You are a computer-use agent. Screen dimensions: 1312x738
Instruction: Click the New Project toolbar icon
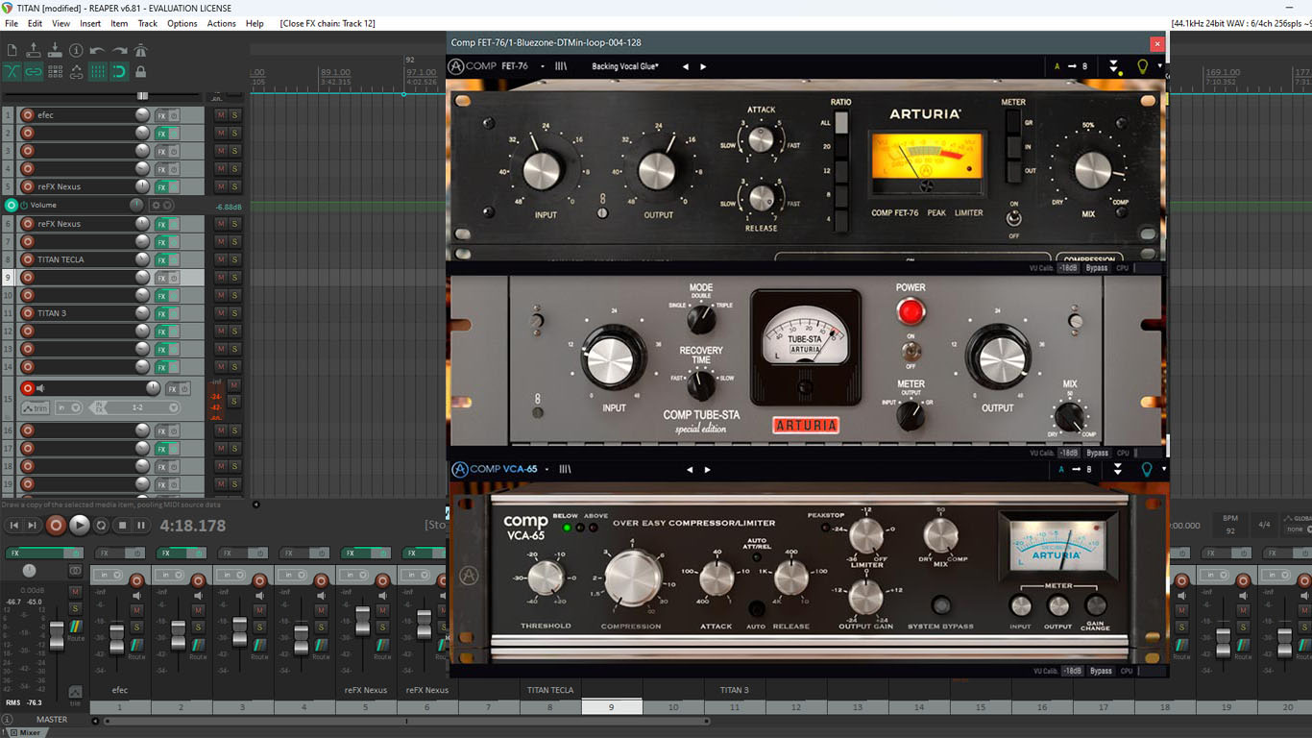click(12, 50)
